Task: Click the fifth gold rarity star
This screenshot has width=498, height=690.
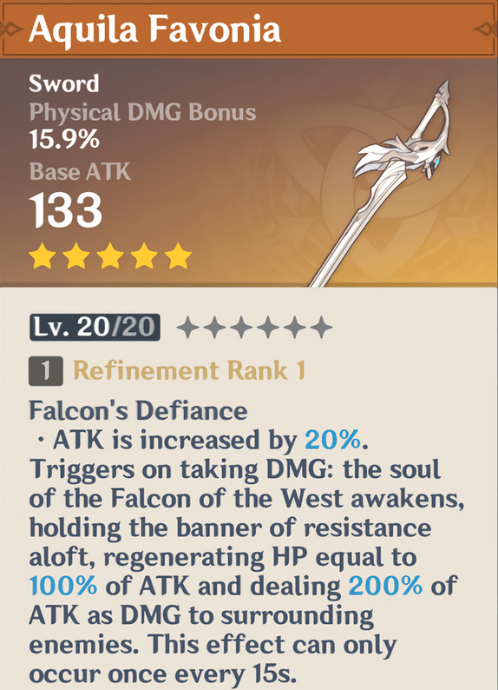Action: pyautogui.click(x=179, y=256)
